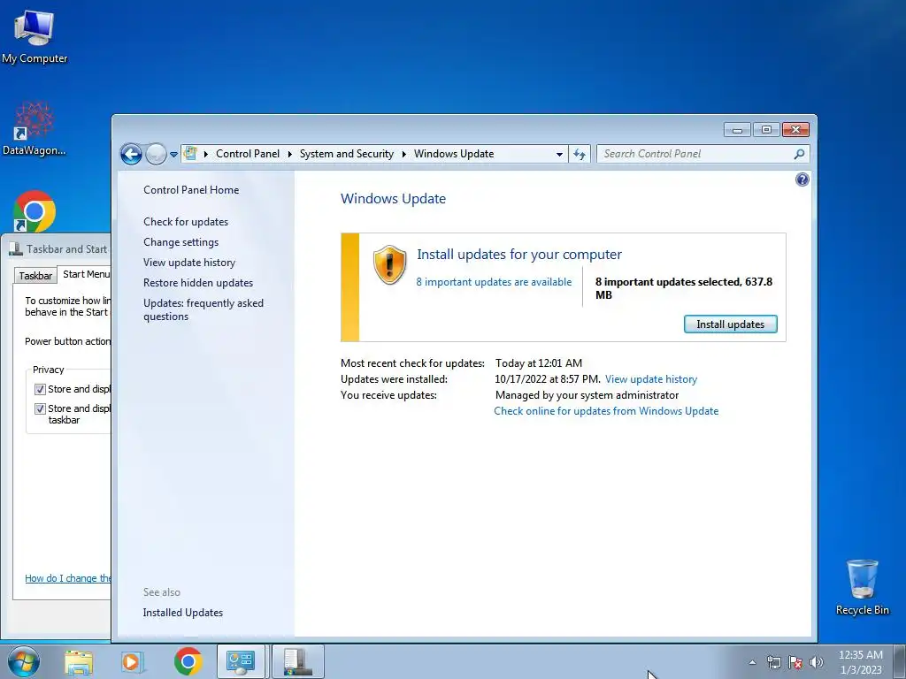Open DataWagon desktop shortcut

[35, 129]
